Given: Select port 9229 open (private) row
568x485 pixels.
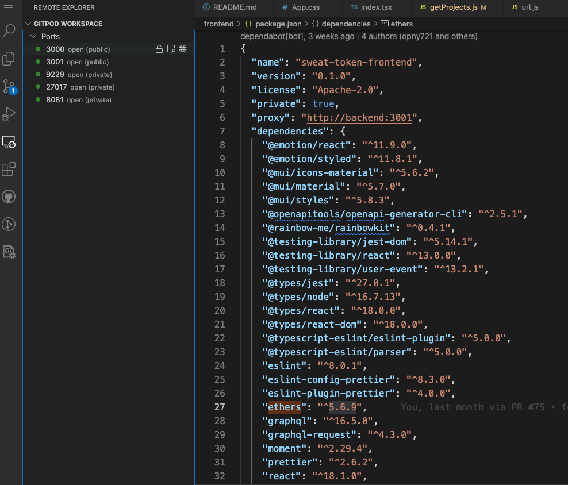Looking at the screenshot, I should 109,74.
